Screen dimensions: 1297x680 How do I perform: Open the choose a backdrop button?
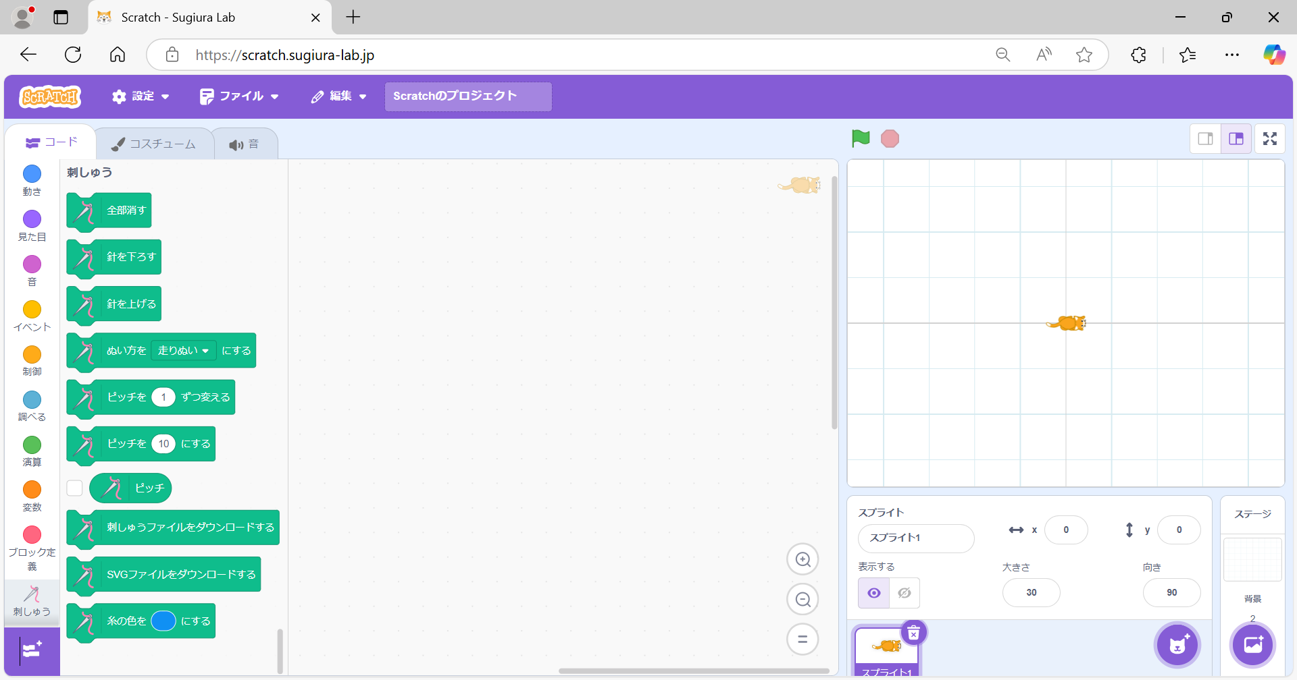click(1252, 645)
